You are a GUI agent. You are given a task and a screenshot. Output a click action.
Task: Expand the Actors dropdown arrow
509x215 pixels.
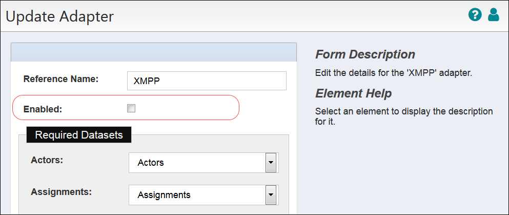tap(271, 162)
